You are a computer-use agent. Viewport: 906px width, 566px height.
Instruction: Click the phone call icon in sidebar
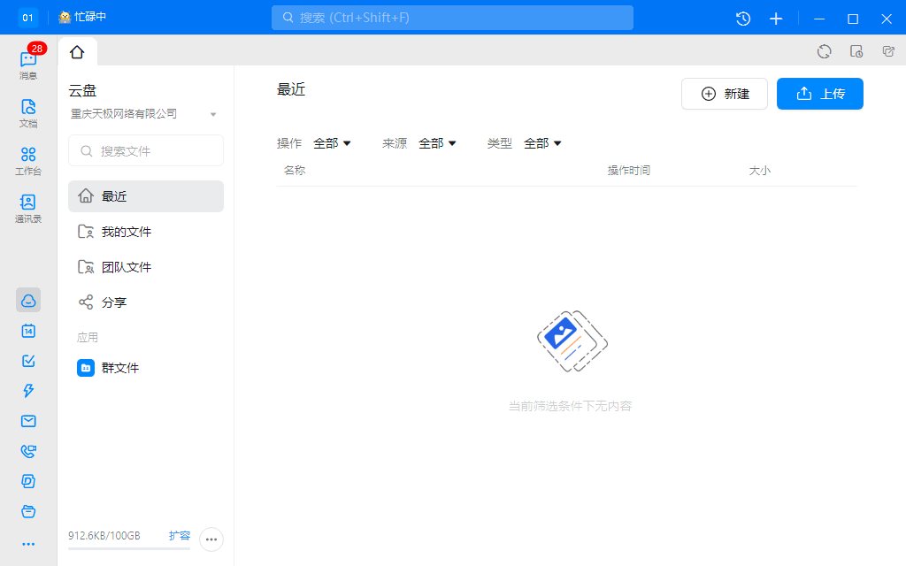tap(27, 451)
